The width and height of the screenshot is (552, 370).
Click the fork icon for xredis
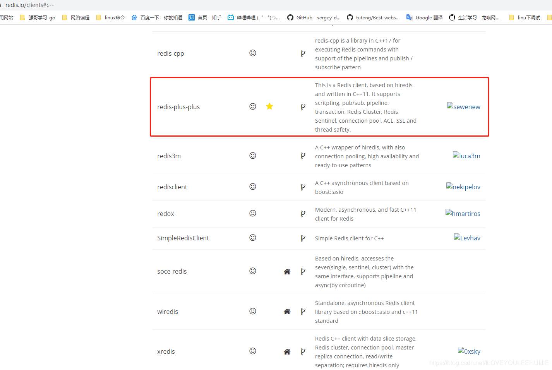303,351
